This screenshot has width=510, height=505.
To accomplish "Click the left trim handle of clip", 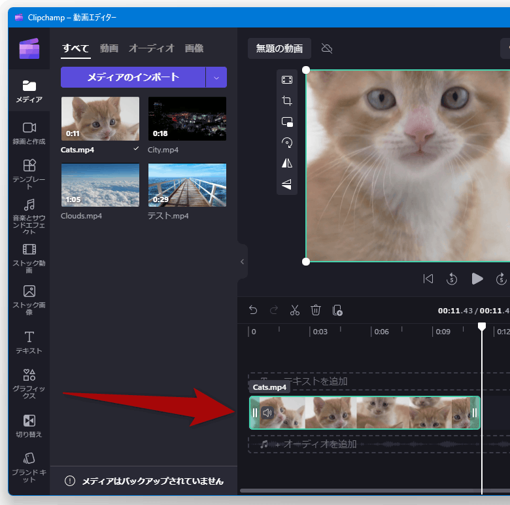I will click(x=255, y=413).
